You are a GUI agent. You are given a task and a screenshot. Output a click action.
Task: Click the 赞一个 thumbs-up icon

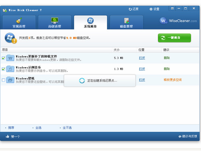click(7, 137)
